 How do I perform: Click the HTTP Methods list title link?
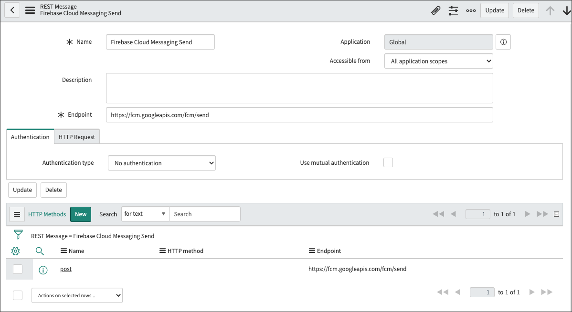pos(47,214)
